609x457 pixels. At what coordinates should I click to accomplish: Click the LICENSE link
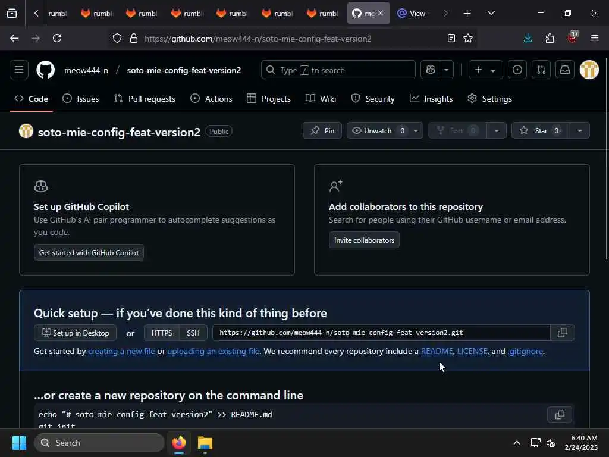[x=472, y=351]
